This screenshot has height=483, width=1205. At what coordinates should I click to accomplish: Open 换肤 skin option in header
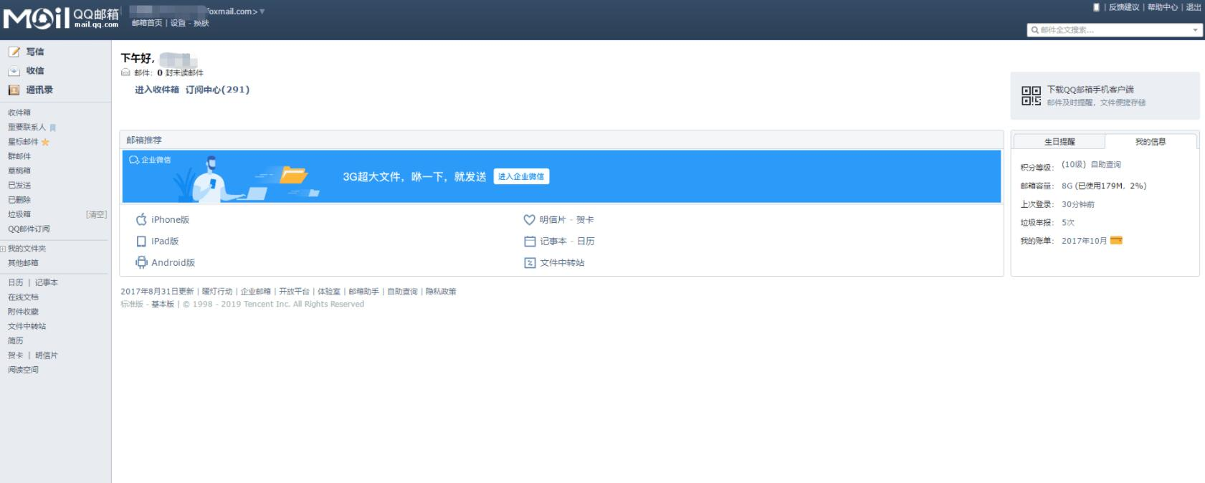pyautogui.click(x=201, y=23)
